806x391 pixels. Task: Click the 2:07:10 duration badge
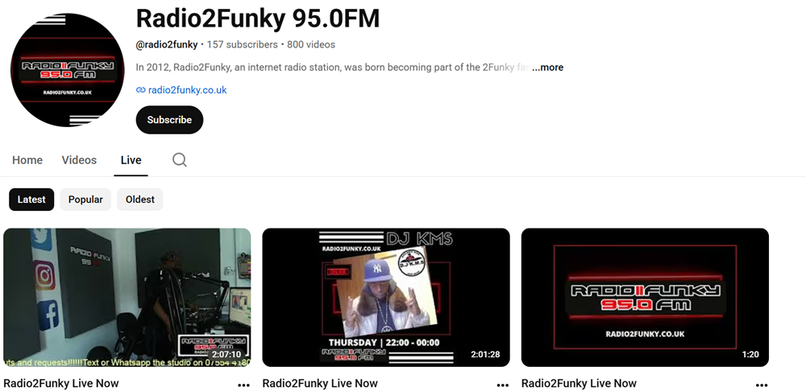click(x=226, y=354)
